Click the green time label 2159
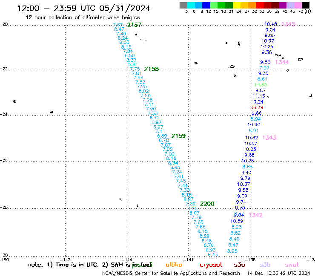Image resolution: width=315 pixels, height=277 pixels. [178, 136]
